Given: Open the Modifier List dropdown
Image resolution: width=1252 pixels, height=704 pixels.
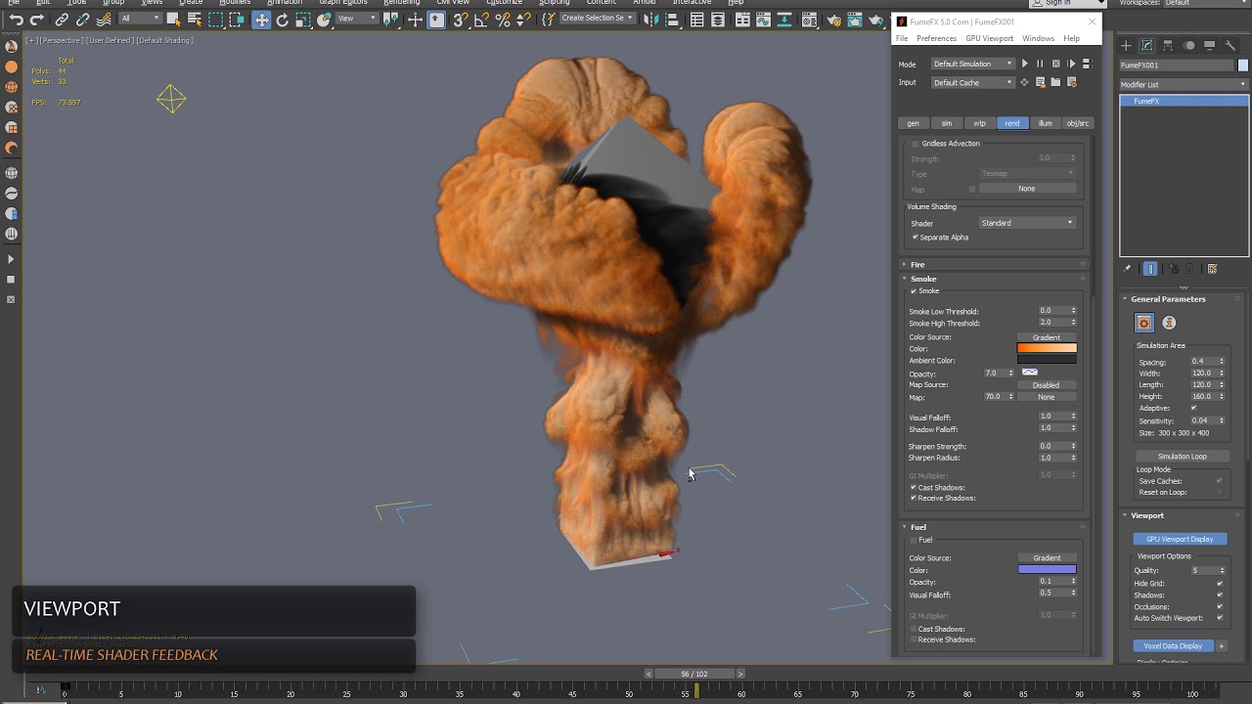Looking at the screenshot, I should [1184, 85].
